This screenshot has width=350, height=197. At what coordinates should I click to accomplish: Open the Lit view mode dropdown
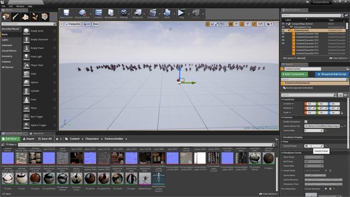pos(86,24)
